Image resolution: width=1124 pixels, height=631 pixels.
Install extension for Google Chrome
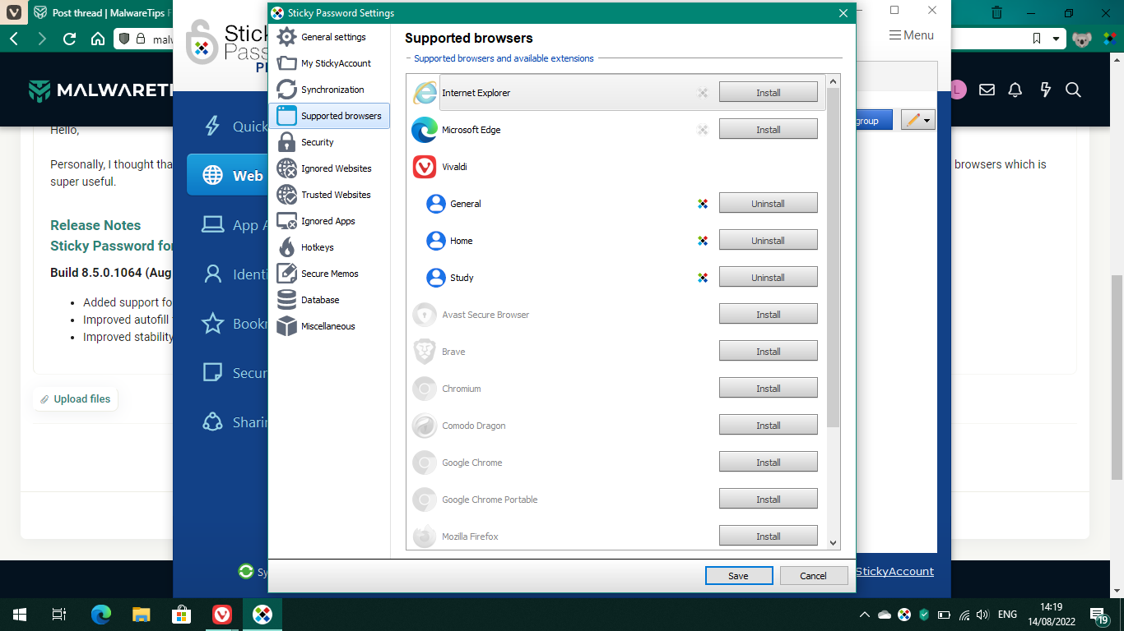coord(769,463)
